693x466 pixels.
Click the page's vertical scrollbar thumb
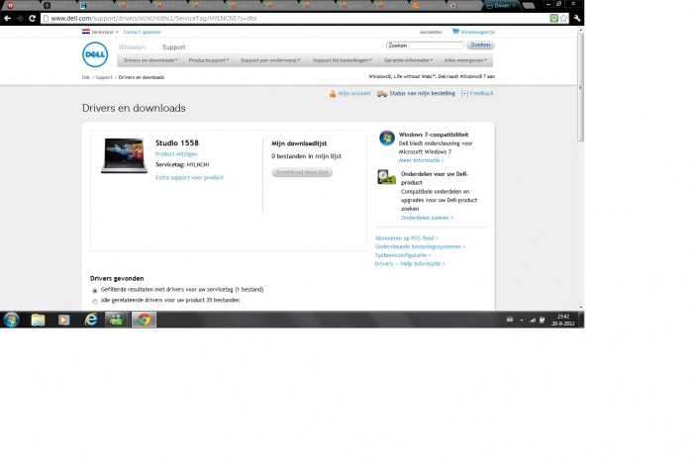pyautogui.click(x=581, y=87)
